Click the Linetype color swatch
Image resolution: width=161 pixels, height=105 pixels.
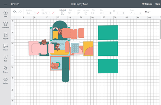[38, 13]
